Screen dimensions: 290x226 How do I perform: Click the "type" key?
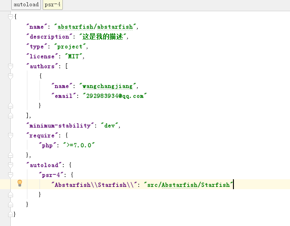pos(37,47)
